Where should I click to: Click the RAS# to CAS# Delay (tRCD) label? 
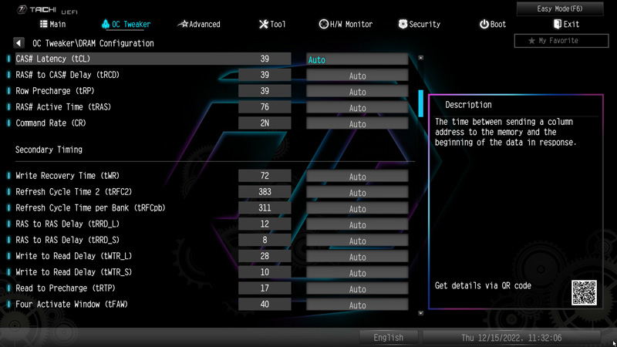pyautogui.click(x=67, y=75)
